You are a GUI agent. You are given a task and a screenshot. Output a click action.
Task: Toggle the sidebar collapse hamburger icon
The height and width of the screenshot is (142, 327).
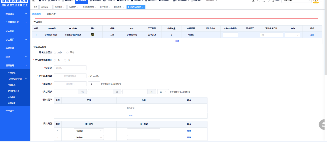[34, 1]
